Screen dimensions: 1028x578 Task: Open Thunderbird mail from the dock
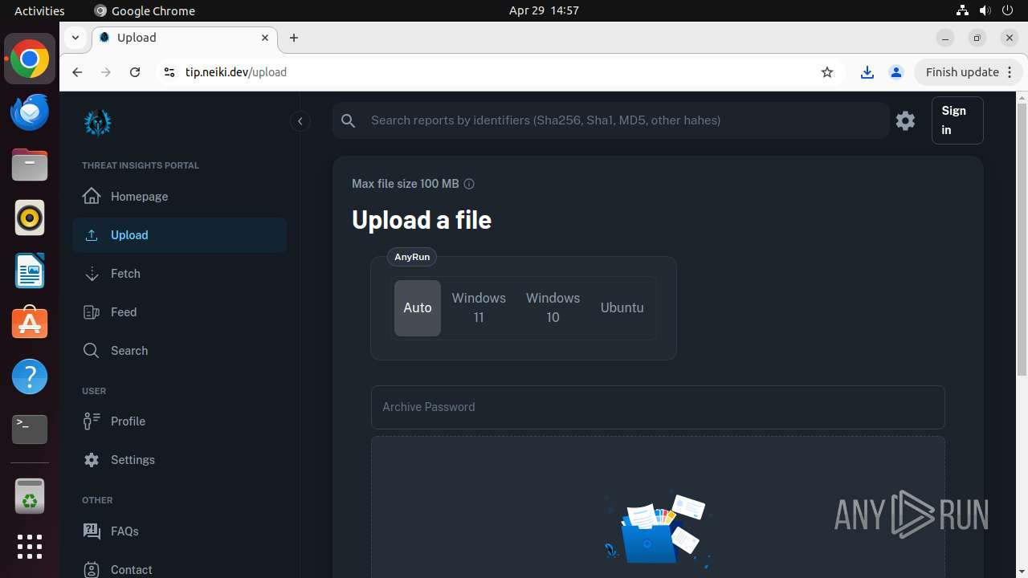click(30, 112)
